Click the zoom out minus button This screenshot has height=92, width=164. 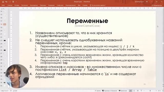(144, 91)
